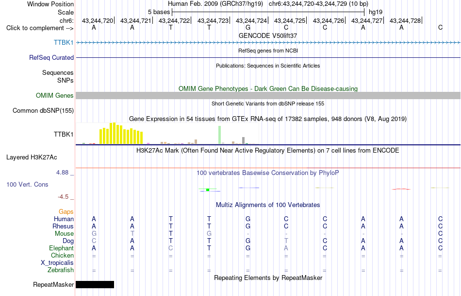Click the hg19 label next to scale bar

click(x=376, y=12)
